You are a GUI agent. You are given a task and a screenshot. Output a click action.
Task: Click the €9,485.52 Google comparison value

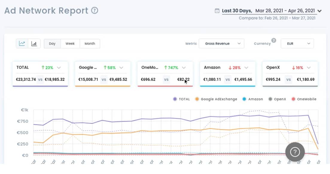click(118, 79)
